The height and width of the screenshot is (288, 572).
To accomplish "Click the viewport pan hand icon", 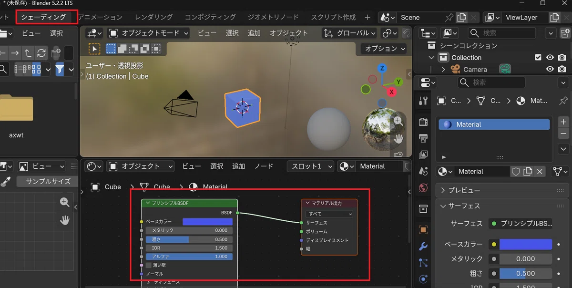I will click(x=398, y=139).
